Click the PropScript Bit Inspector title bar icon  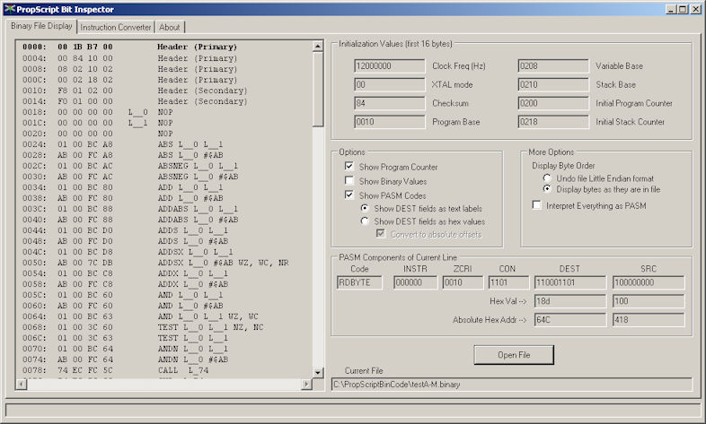pos(10,9)
